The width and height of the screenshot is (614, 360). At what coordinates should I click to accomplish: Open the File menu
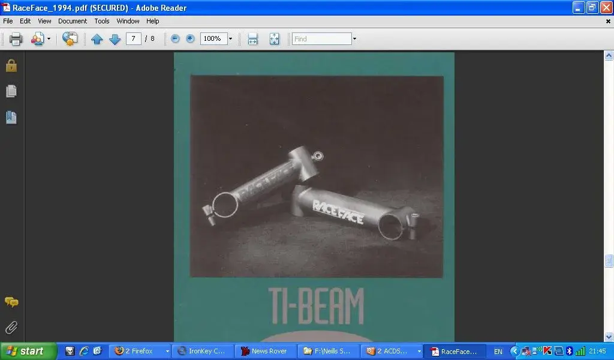pos(8,21)
